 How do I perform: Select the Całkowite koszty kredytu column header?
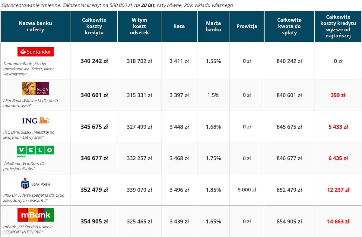click(94, 26)
